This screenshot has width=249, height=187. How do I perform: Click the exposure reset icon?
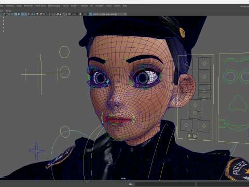[x=70, y=14]
